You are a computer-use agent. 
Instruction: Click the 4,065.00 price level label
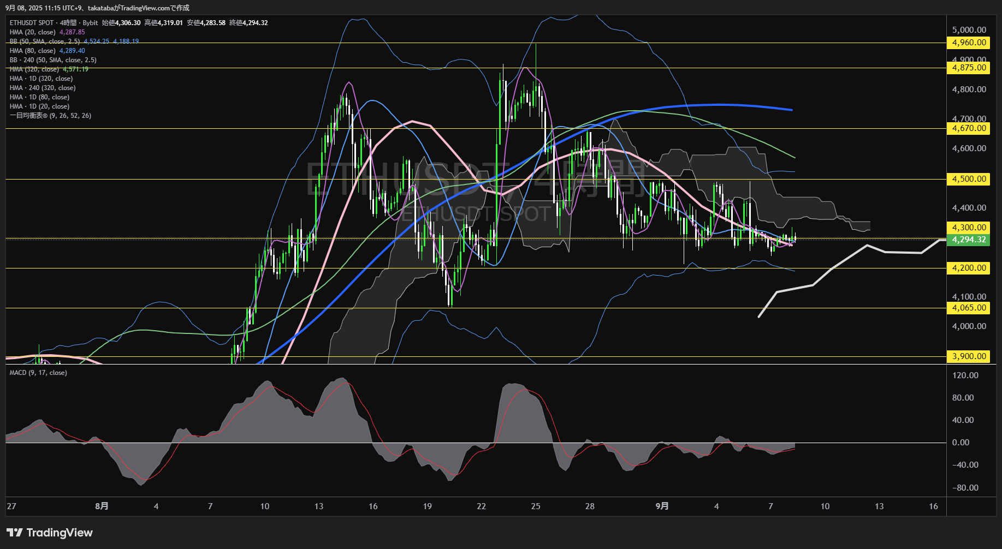pos(969,308)
